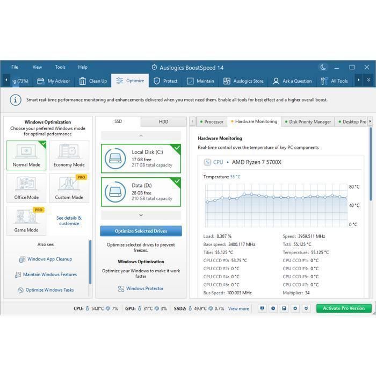Click the Clean Up trash icon
Viewport: 376px width, 376px height.
click(83, 81)
